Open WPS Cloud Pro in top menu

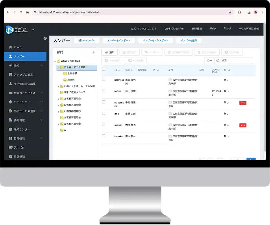tap(174, 29)
